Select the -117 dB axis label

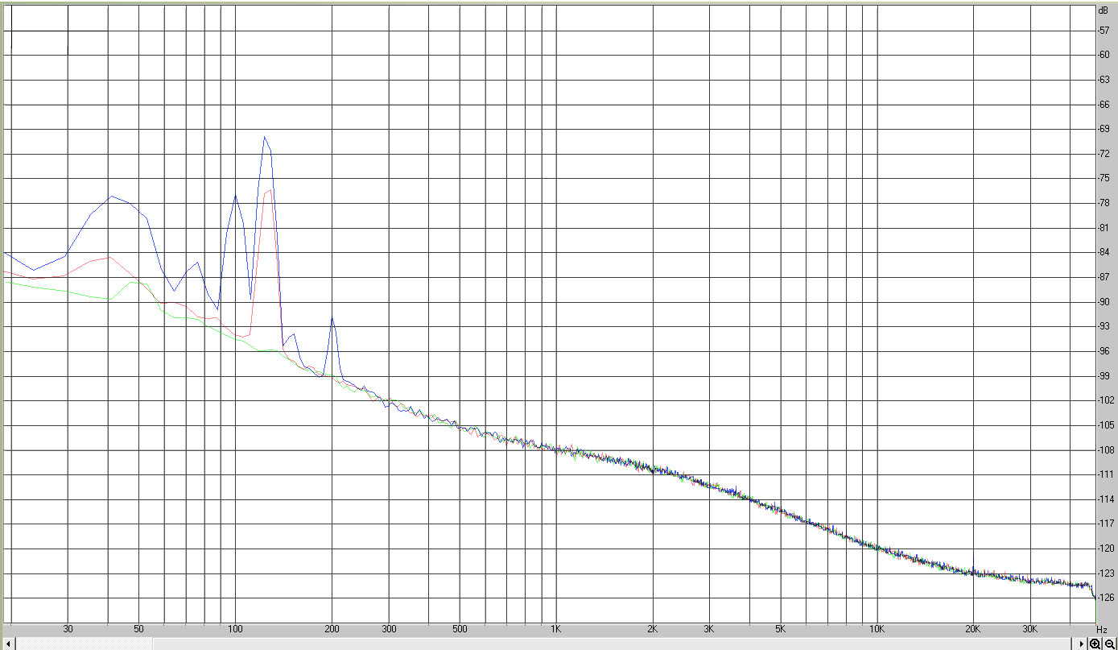1106,524
